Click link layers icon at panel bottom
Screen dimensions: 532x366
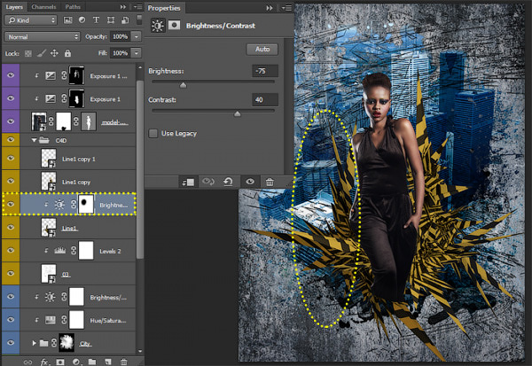27,362
